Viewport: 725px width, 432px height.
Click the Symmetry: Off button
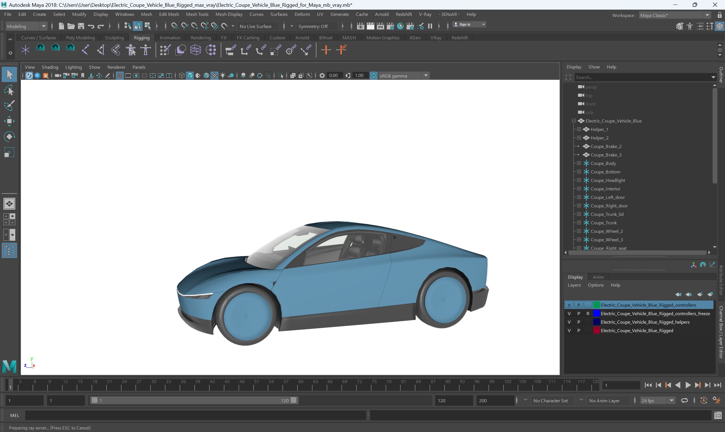317,26
